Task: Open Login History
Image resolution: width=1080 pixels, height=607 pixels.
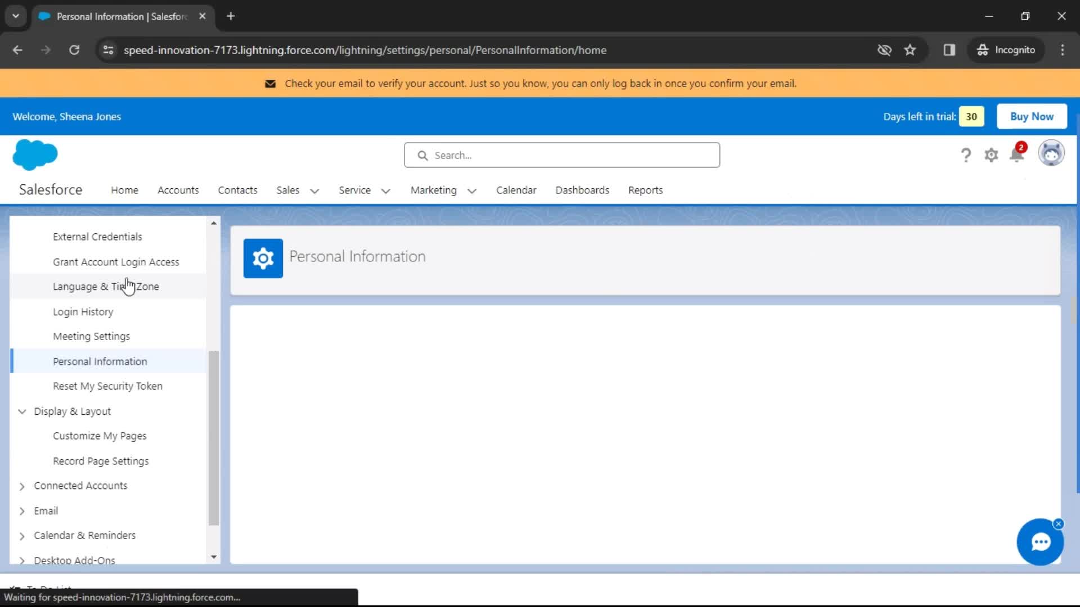Action: pyautogui.click(x=83, y=311)
